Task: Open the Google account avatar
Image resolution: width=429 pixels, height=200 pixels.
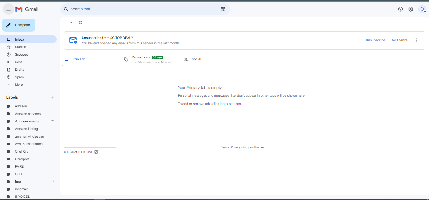Action: click(422, 9)
